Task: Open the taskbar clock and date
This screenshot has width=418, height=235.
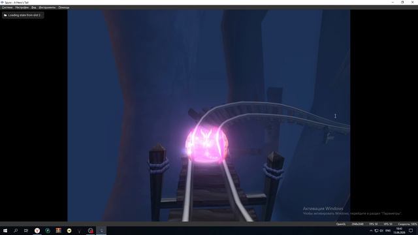Action: [399, 230]
